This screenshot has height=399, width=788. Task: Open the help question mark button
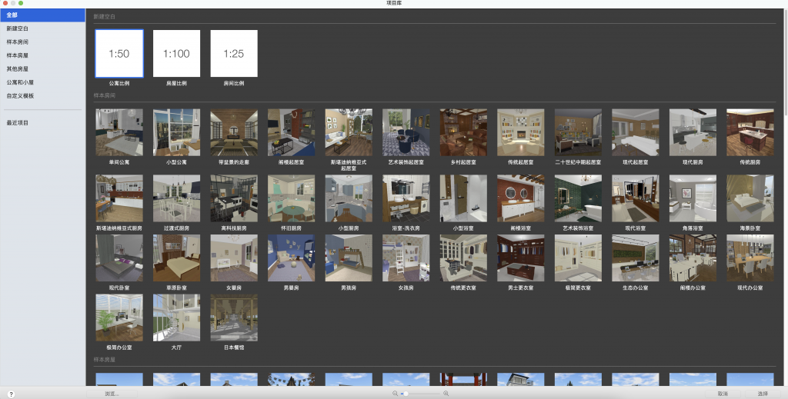click(11, 394)
